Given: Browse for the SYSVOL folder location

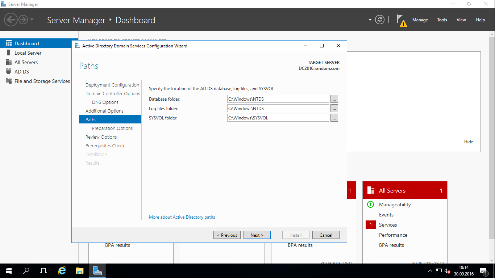Looking at the screenshot, I should pyautogui.click(x=334, y=118).
